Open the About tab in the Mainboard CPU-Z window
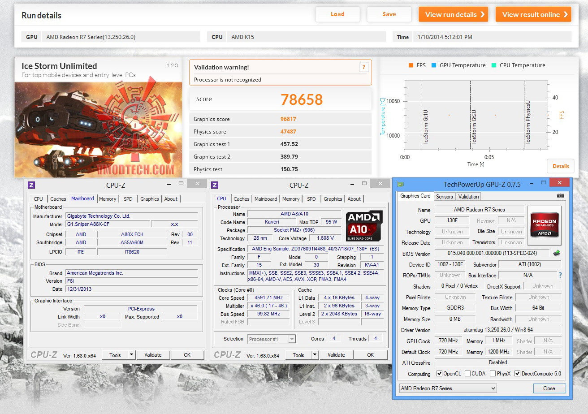The height and width of the screenshot is (414, 588). point(171,199)
